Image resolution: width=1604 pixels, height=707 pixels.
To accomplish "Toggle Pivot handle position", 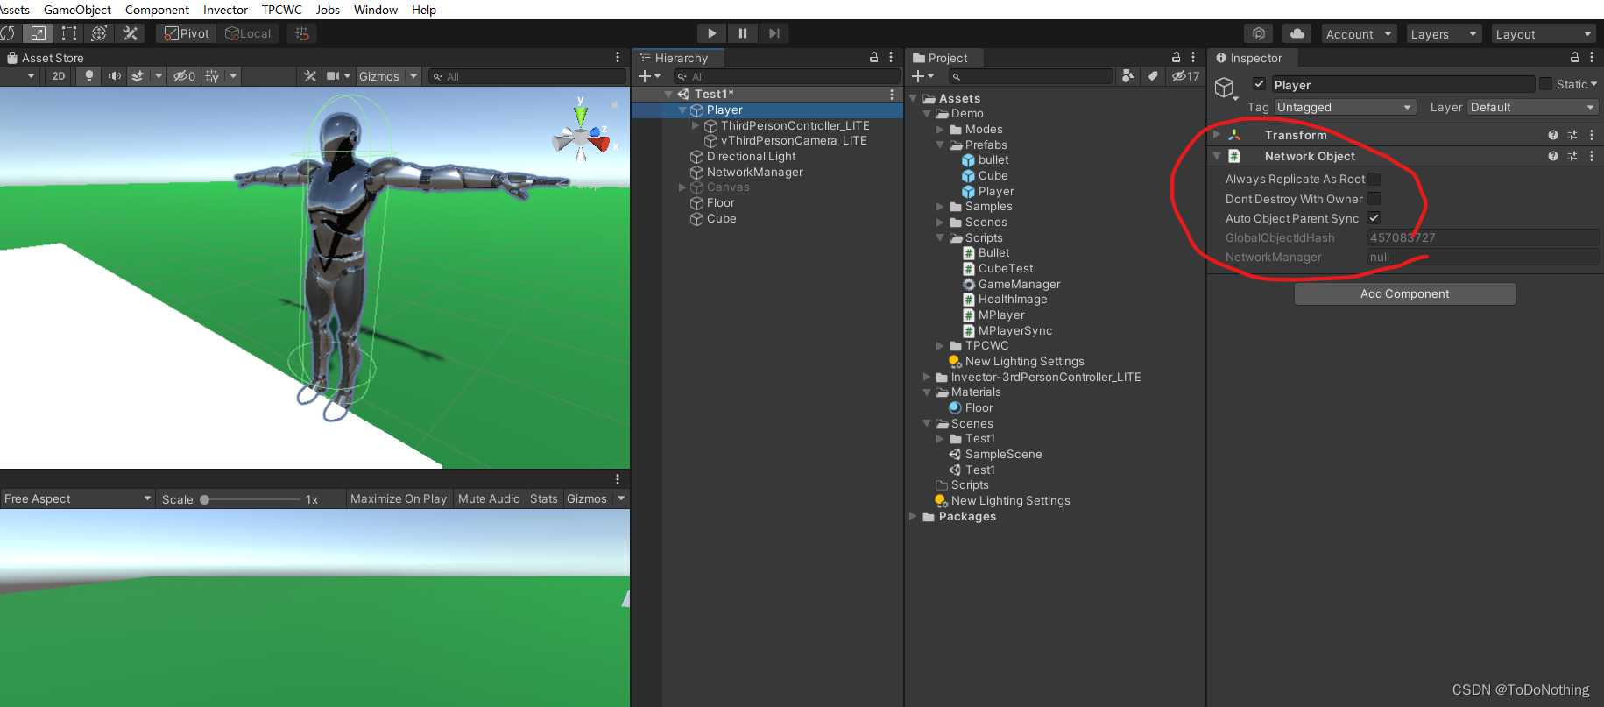I will pos(187,33).
